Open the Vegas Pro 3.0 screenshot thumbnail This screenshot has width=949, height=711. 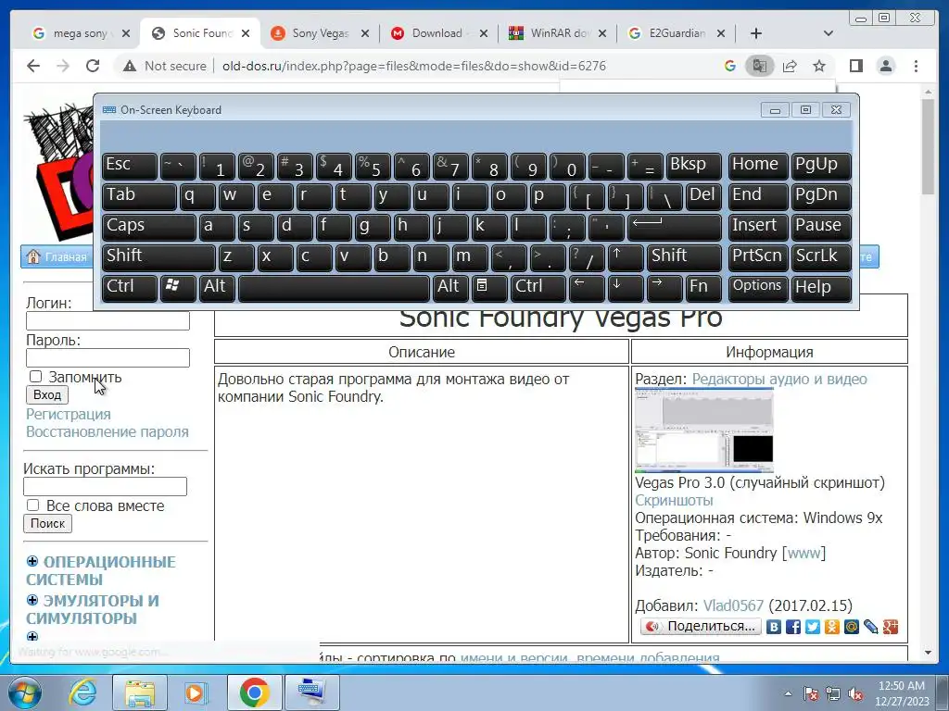tap(704, 430)
